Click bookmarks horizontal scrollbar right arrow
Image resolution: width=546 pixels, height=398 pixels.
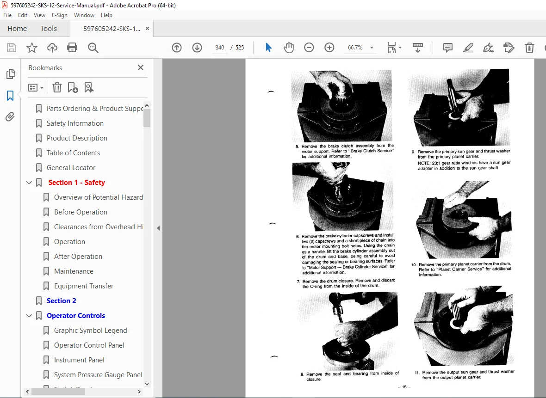click(x=139, y=392)
